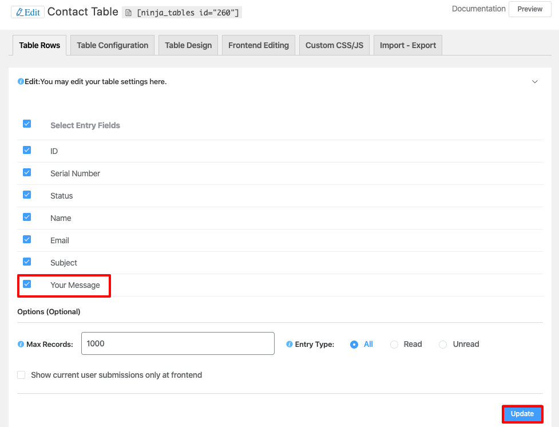Image resolution: width=559 pixels, height=427 pixels.
Task: Switch to the Table Configuration tab
Action: 112,45
